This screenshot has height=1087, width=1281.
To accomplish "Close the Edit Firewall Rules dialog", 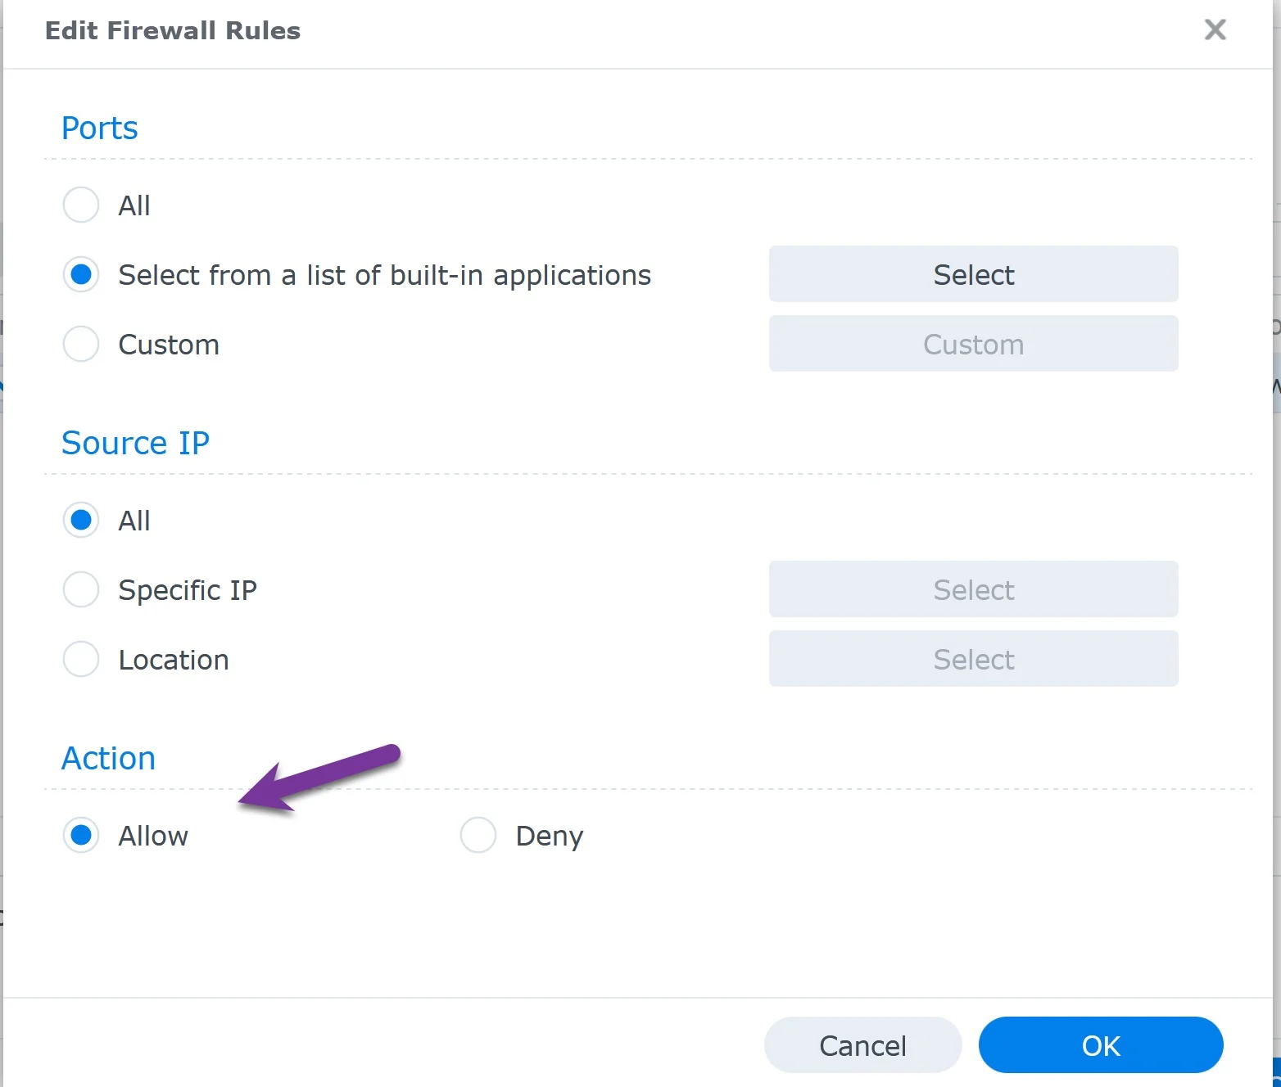I will coord(1215,30).
